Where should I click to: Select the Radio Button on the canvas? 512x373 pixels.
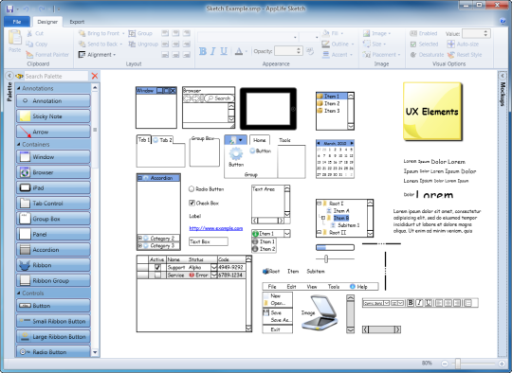192,188
